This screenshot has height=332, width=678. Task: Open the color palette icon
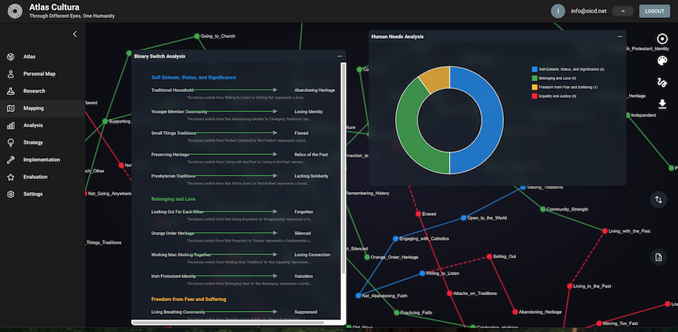pos(662,61)
